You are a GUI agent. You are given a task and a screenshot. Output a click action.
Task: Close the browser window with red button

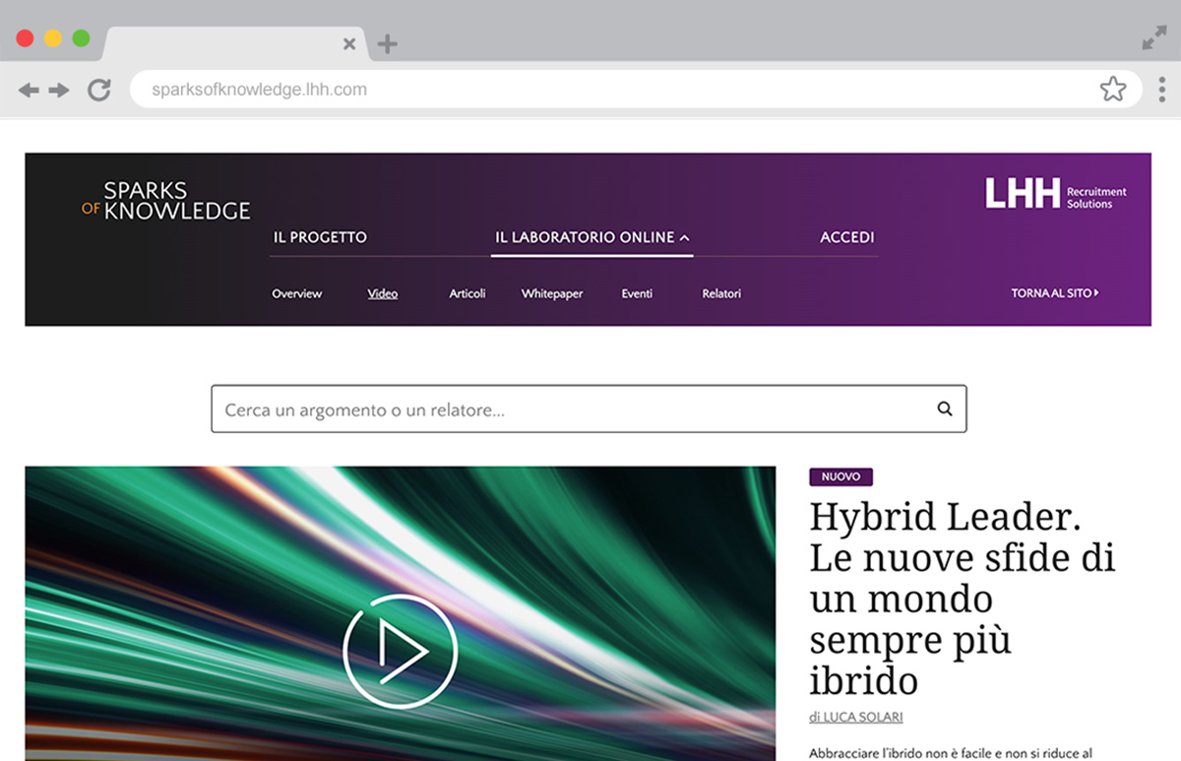(26, 38)
